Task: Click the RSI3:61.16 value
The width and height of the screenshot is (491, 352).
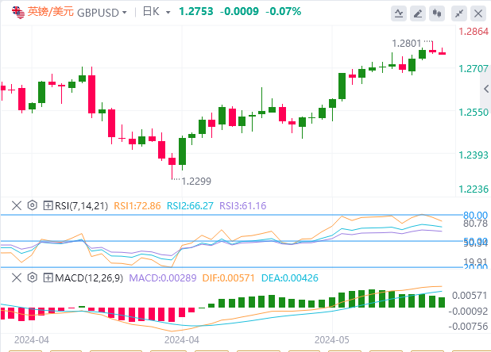Action: pyautogui.click(x=242, y=206)
